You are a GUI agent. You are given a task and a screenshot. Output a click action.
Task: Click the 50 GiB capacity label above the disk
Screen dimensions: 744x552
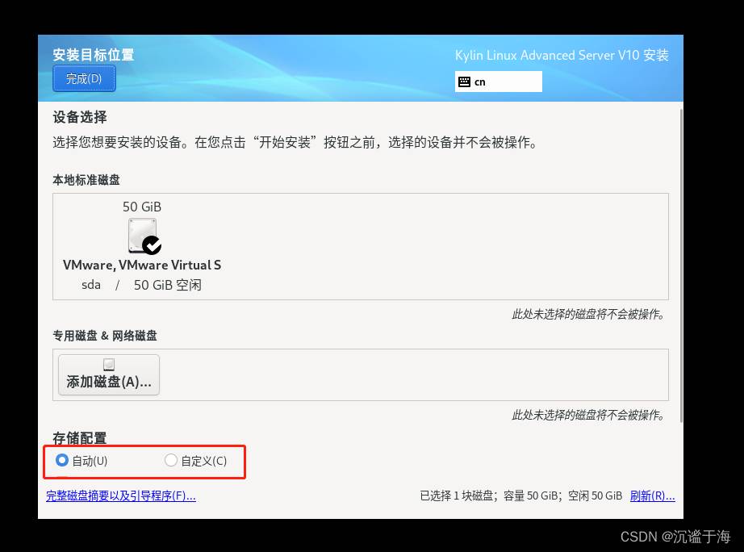point(142,207)
